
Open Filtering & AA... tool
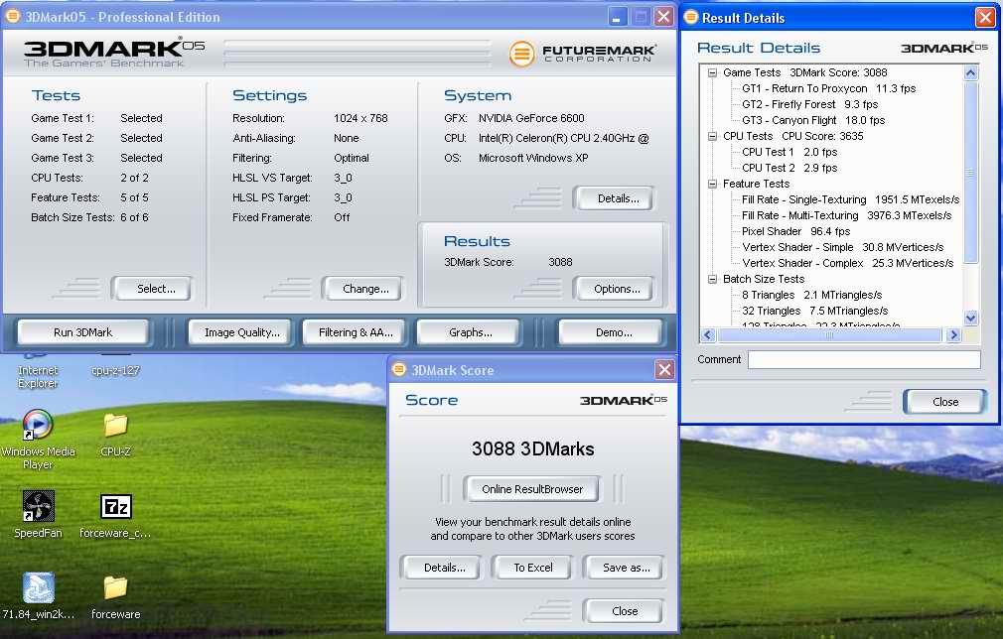pos(355,332)
